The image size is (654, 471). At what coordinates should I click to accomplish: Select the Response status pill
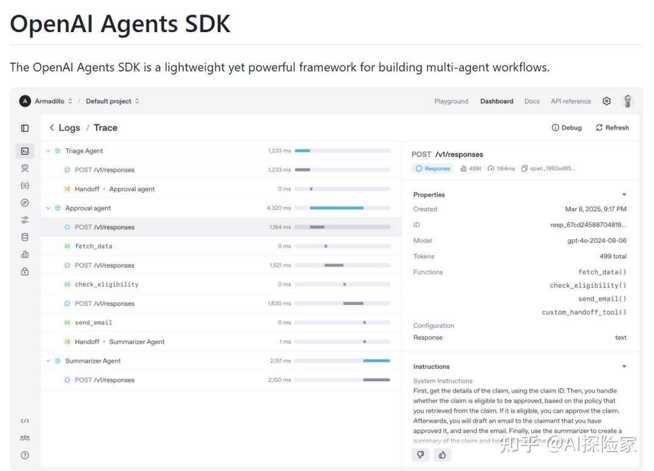click(x=432, y=169)
